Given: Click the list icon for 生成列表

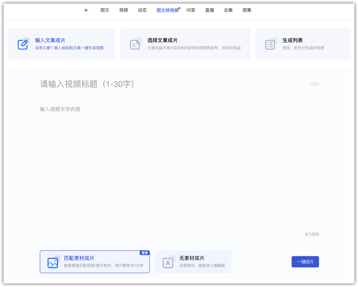Looking at the screenshot, I should tap(270, 44).
